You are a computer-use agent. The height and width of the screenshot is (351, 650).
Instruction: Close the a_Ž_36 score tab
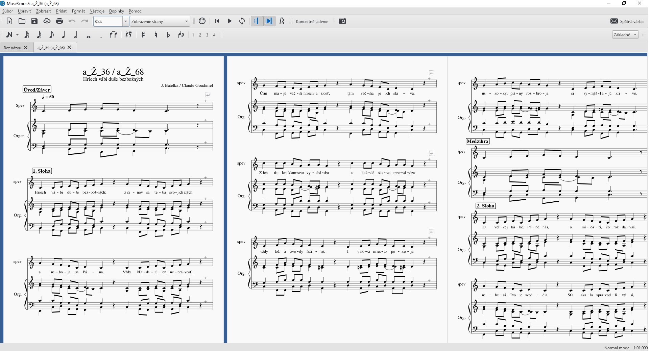tap(69, 47)
